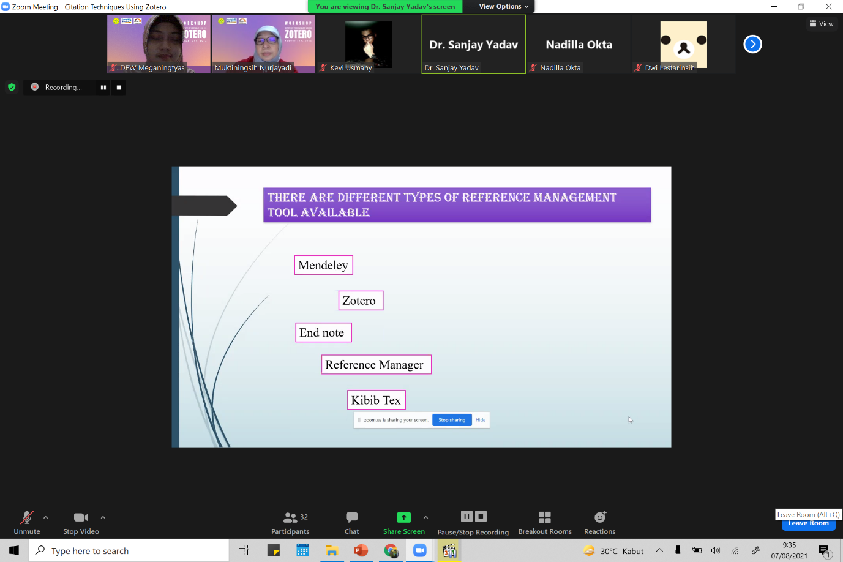Show next participants with the blue arrow
Image resolution: width=843 pixels, height=562 pixels.
point(752,44)
